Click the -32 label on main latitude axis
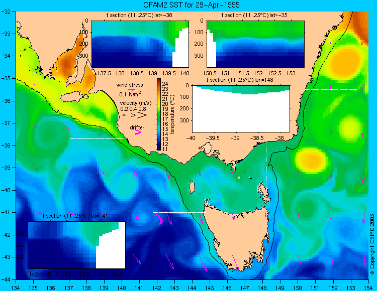 [5, 12]
